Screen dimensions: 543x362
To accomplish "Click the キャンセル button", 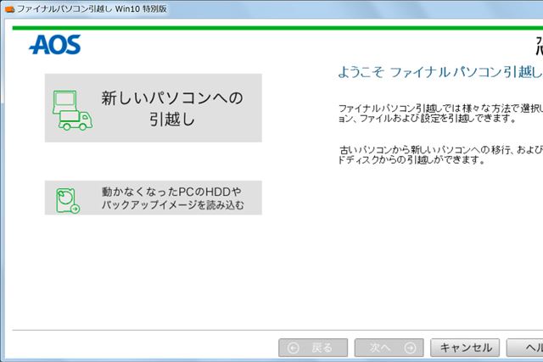I will 465,348.
